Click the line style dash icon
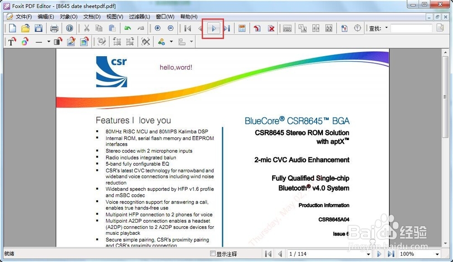The height and width of the screenshot is (262, 453). click(x=39, y=42)
